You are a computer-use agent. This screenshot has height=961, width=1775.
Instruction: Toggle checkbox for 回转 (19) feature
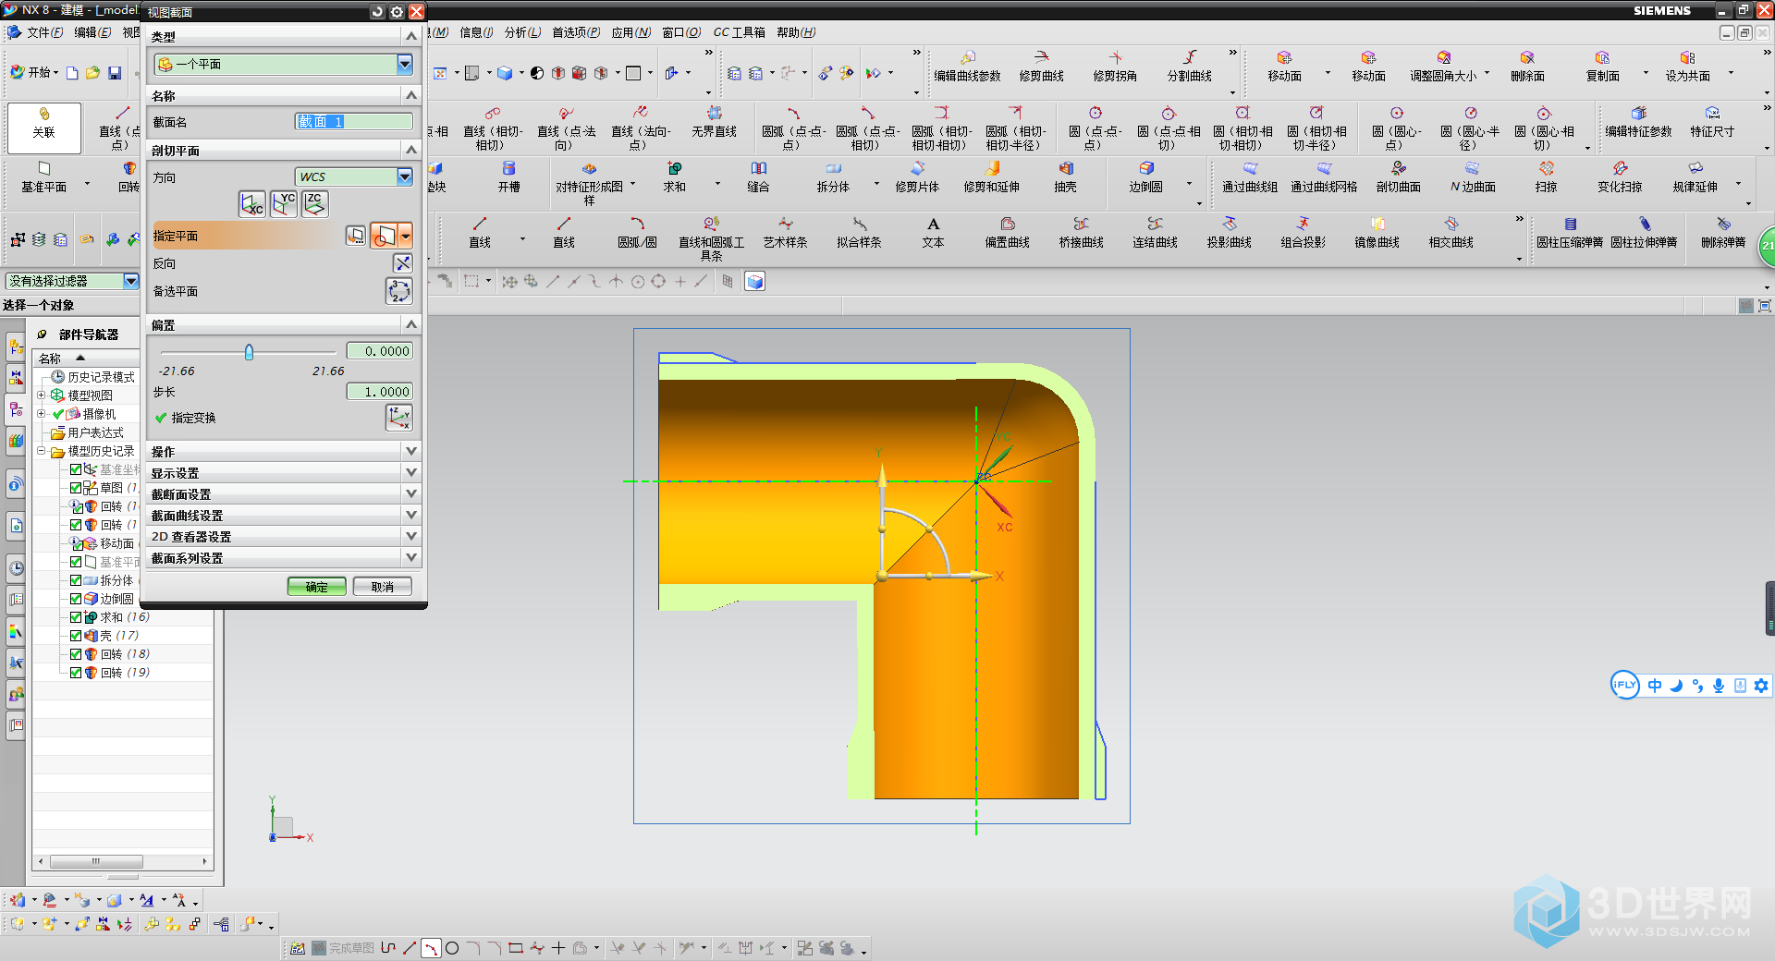(76, 673)
